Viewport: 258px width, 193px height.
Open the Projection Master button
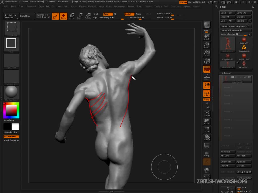pos(11,16)
